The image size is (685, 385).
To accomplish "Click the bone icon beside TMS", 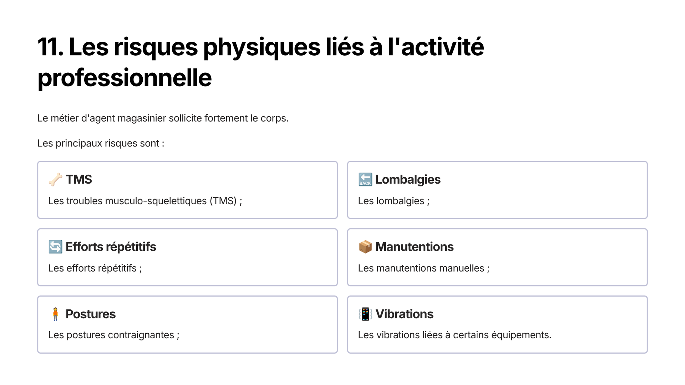I will tap(55, 179).
